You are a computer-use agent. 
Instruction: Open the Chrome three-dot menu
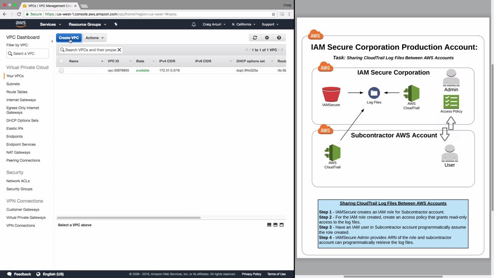click(289, 14)
